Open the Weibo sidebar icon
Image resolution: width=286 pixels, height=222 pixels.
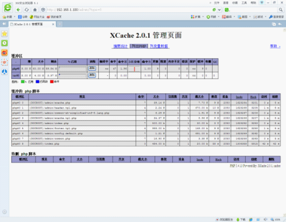pos(5,53)
